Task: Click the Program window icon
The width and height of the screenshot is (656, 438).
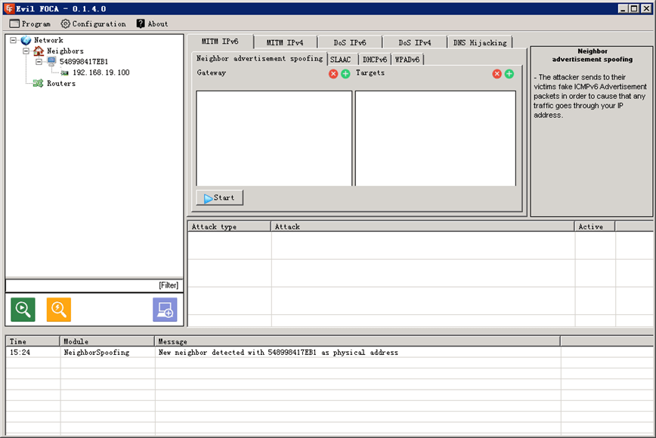Action: click(x=14, y=24)
